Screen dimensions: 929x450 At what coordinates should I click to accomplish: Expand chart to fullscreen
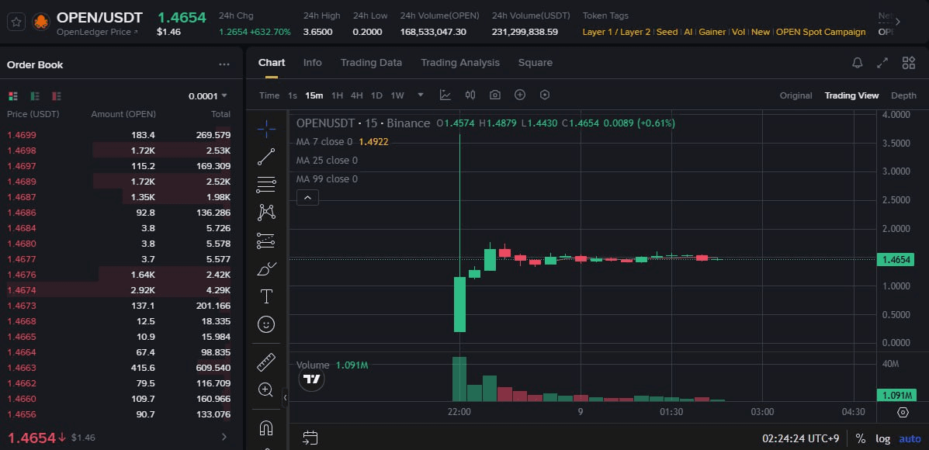pyautogui.click(x=882, y=63)
